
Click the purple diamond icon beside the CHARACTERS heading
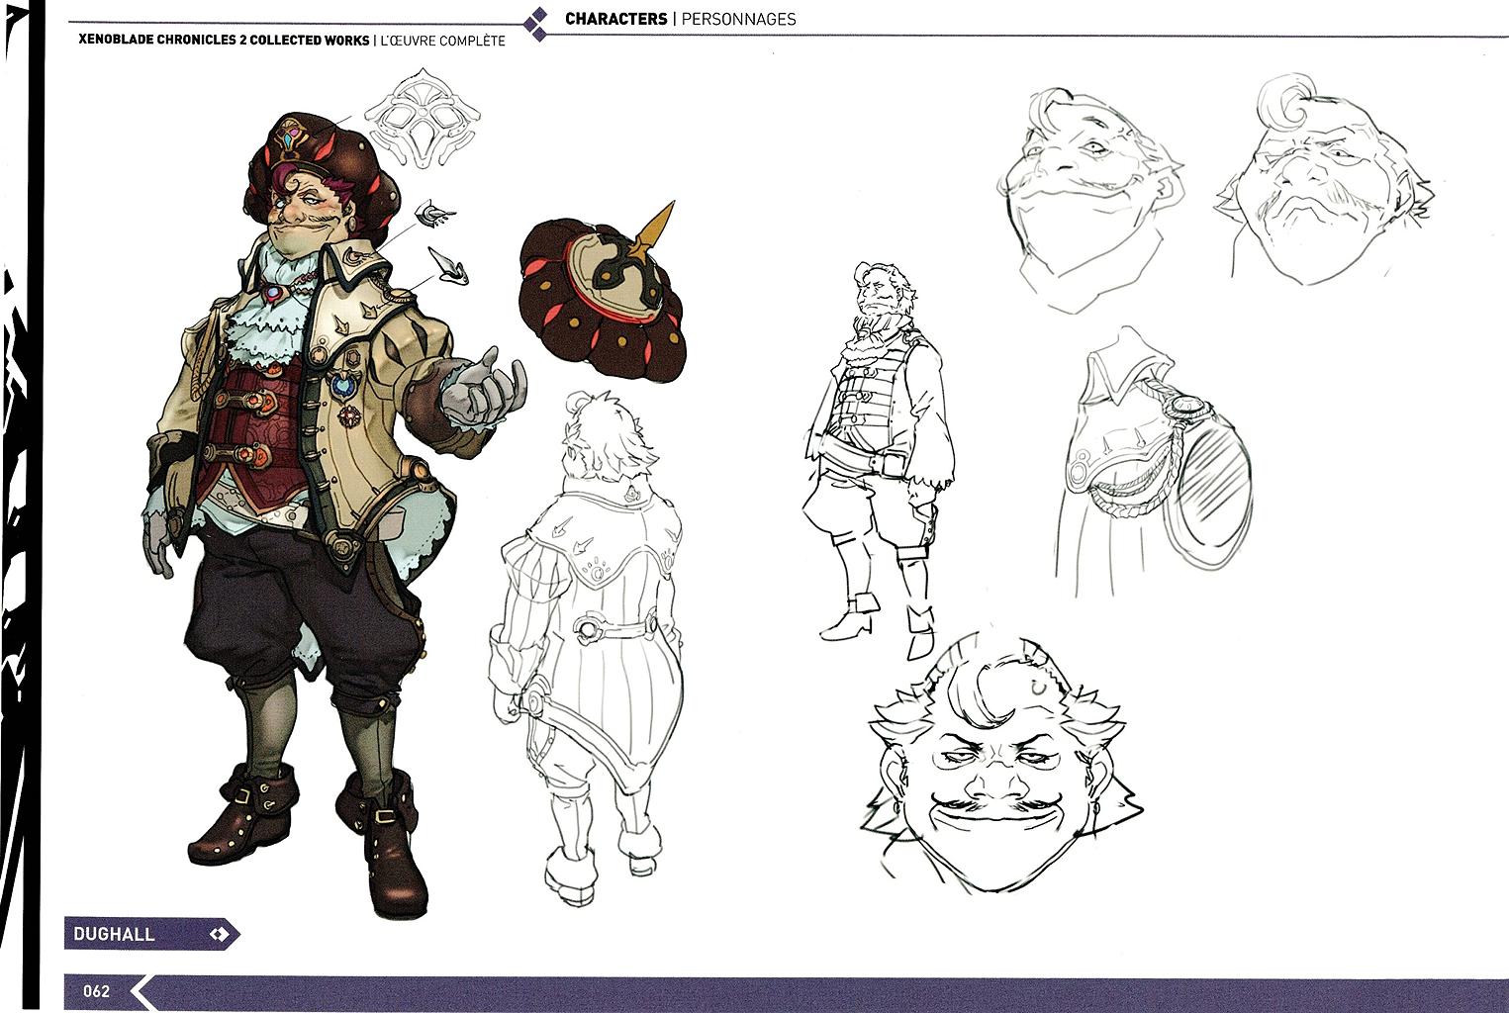pyautogui.click(x=535, y=25)
